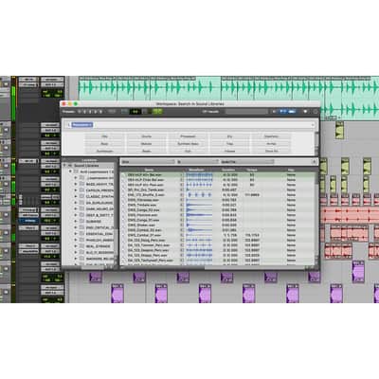
Task: Open the Kind filter dropdown
Action: pyautogui.click(x=148, y=162)
